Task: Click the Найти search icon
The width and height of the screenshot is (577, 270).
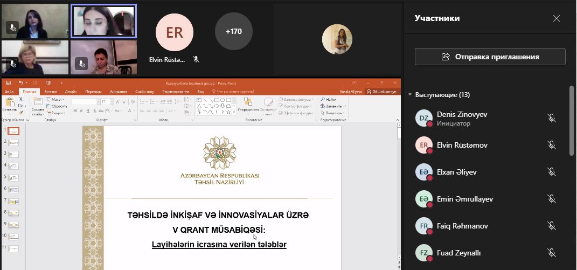Action: point(328,99)
